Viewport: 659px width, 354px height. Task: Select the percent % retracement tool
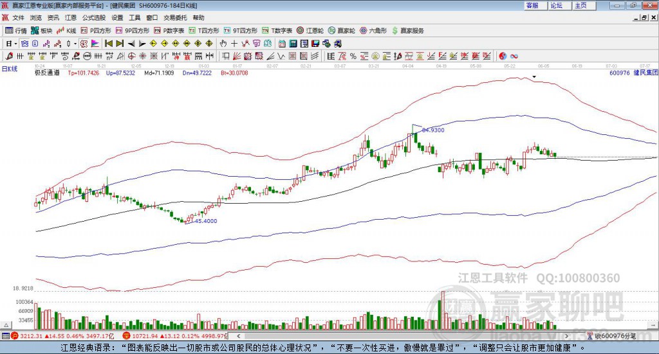pos(353,56)
